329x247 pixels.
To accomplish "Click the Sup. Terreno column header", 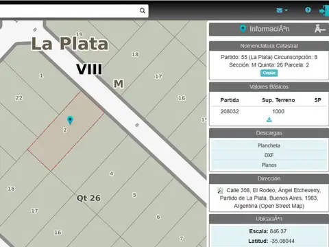I will pos(278,100).
